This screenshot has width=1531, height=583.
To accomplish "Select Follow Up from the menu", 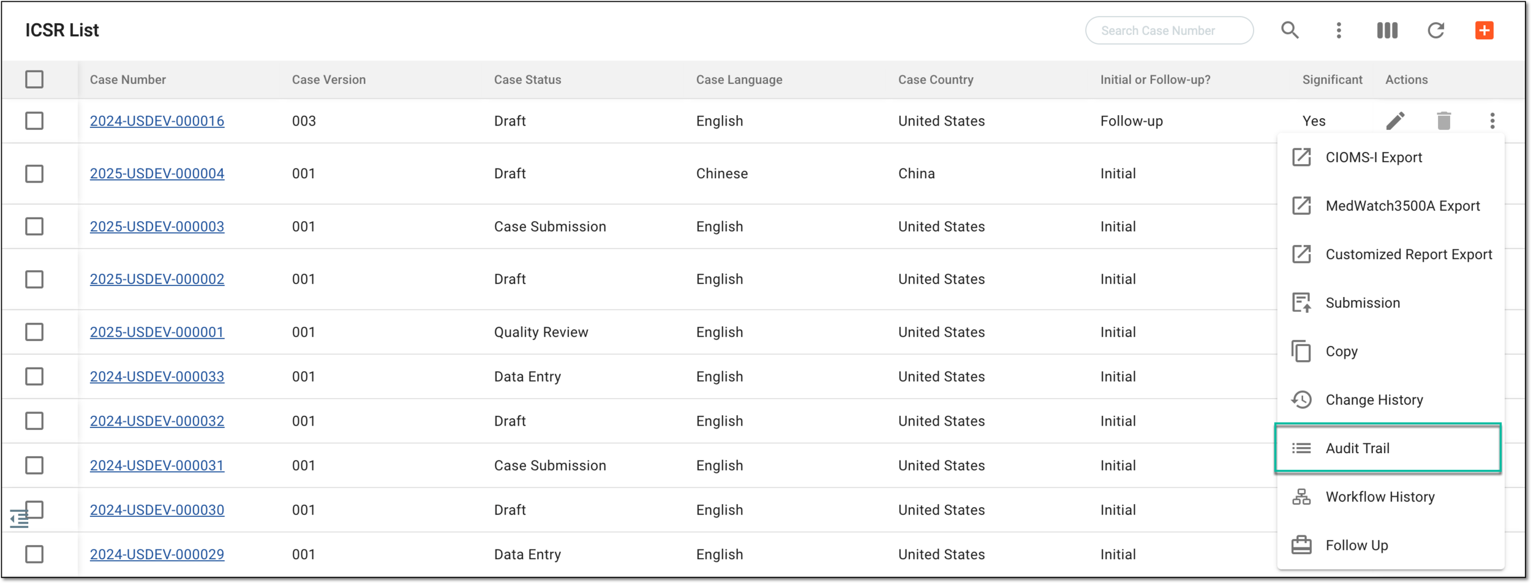I will click(x=1390, y=545).
